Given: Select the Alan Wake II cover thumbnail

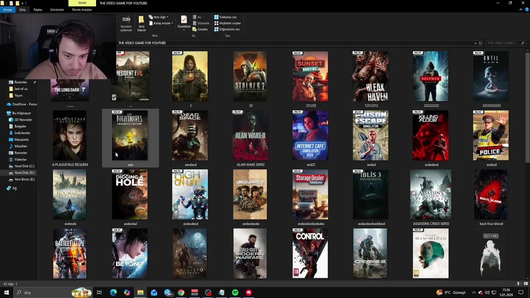Looking at the screenshot, I should click(250, 135).
